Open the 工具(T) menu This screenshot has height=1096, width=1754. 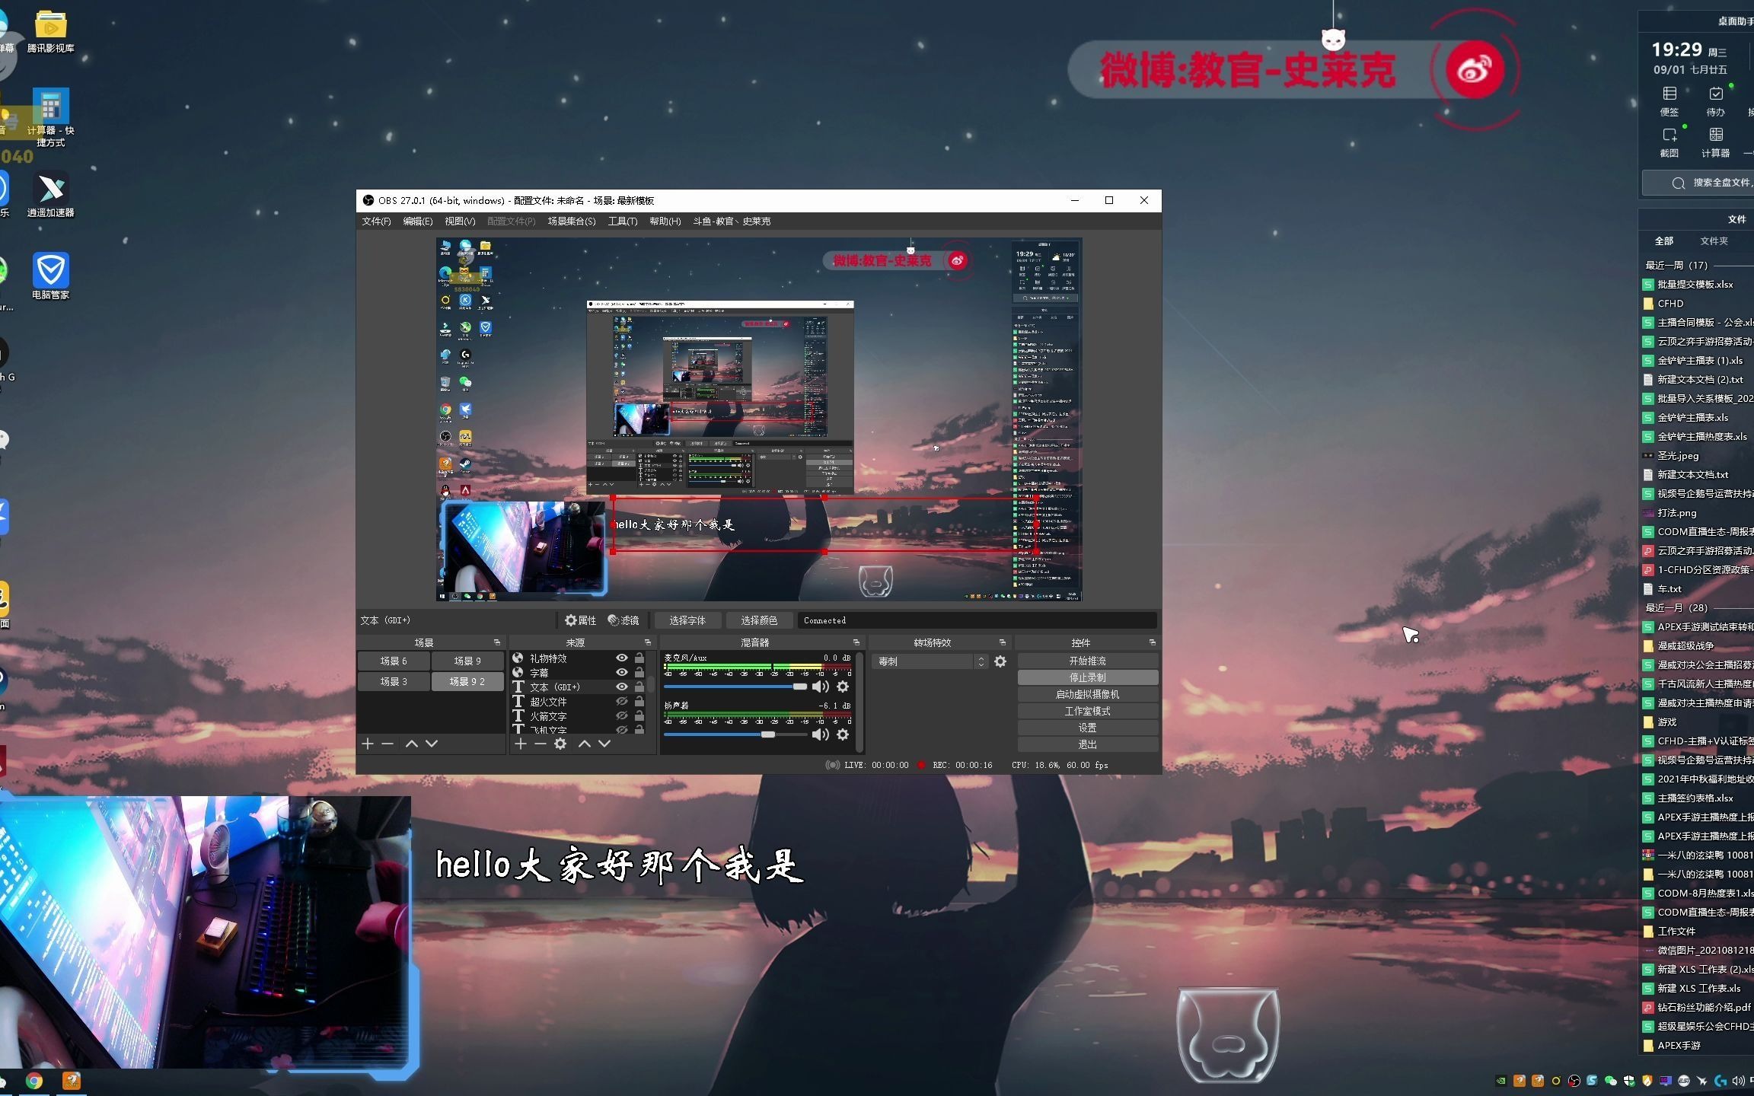click(622, 221)
